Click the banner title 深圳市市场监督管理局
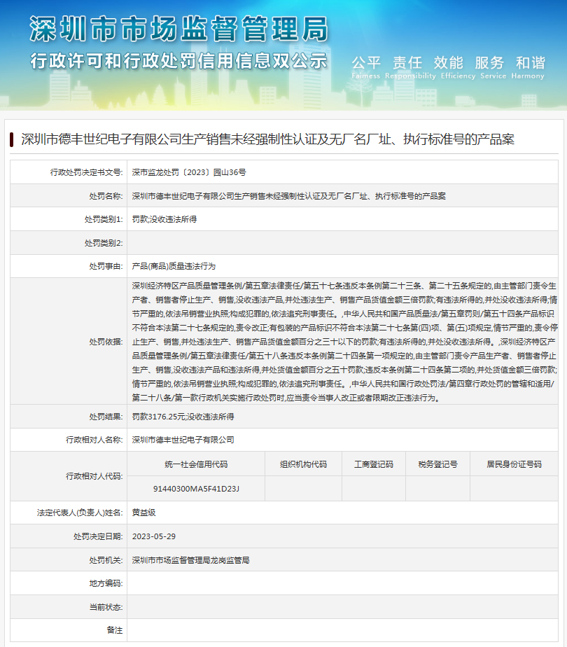Image resolution: width=567 pixels, height=647 pixels. click(179, 29)
